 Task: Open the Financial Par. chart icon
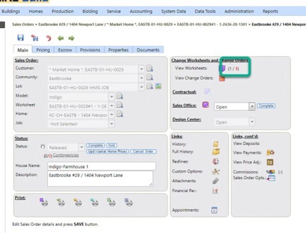point(215,190)
